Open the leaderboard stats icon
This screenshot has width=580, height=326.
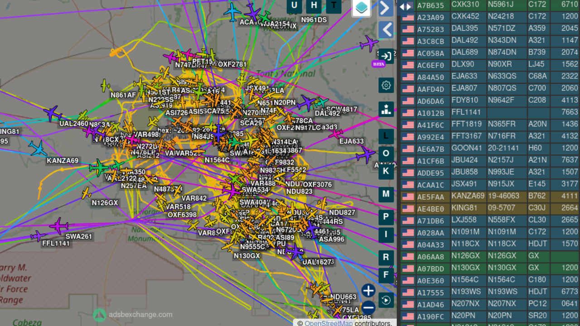[x=386, y=109]
